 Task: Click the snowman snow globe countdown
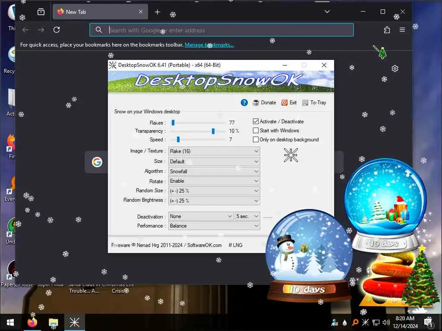[x=309, y=255]
